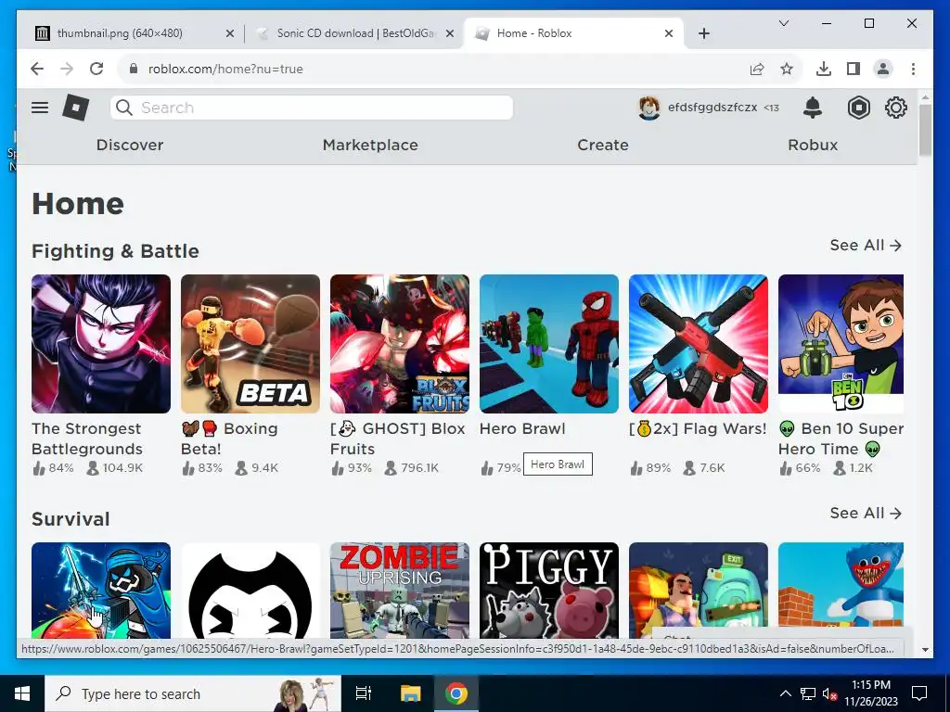The image size is (950, 712).
Task: Open a new browser tab with plus
Action: pyautogui.click(x=703, y=34)
